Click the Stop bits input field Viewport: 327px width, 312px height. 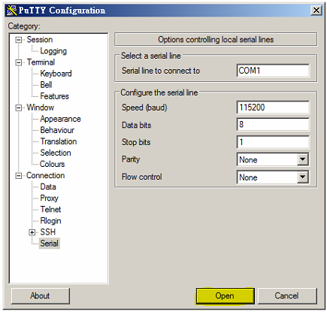click(x=273, y=142)
